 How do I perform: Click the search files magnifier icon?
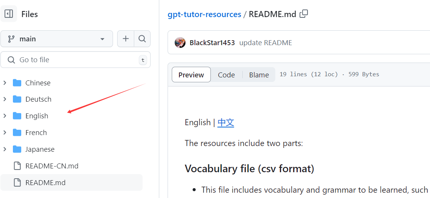pos(142,39)
